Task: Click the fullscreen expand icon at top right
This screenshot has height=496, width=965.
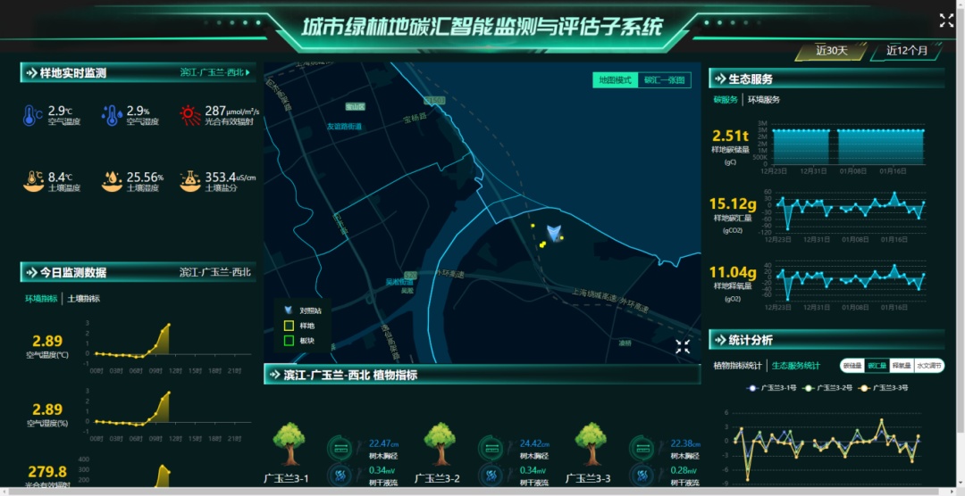Action: click(946, 21)
